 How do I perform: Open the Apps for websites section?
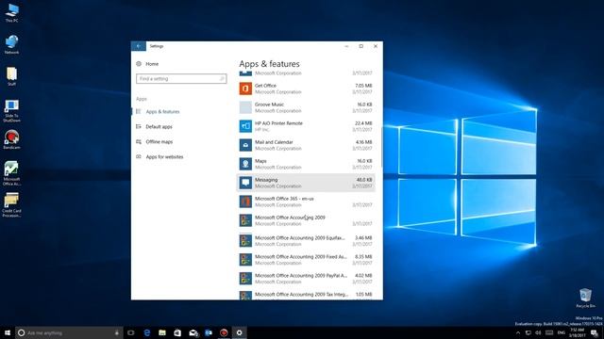(164, 157)
